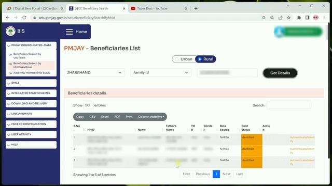
Task: Expand INTEGRATED STATE SCHEMES section
Action: 31,93
